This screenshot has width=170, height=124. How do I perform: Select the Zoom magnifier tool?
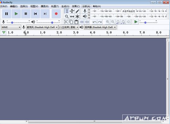click(x=67, y=17)
